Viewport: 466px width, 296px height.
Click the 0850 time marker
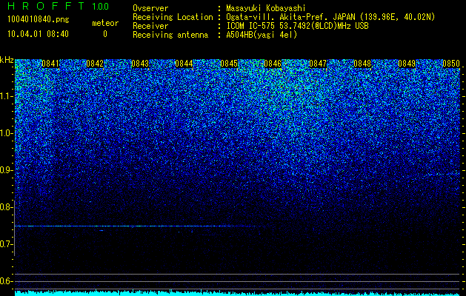pyautogui.click(x=451, y=64)
